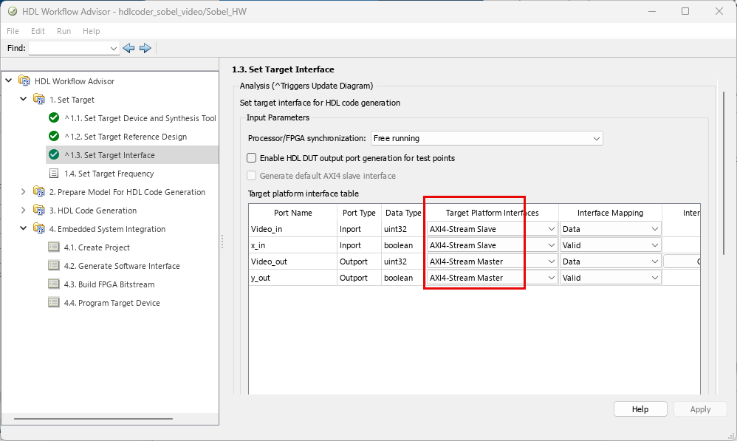Viewport: 737px width, 441px height.
Task: Click the Find previous arrow icon
Action: coord(129,48)
